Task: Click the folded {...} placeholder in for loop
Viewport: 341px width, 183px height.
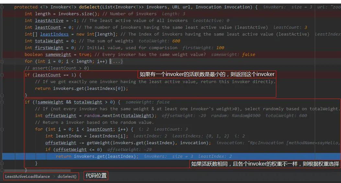Action: 117,61
